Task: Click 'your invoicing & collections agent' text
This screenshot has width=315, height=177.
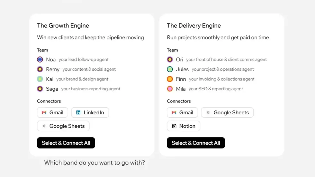Action: point(221,79)
